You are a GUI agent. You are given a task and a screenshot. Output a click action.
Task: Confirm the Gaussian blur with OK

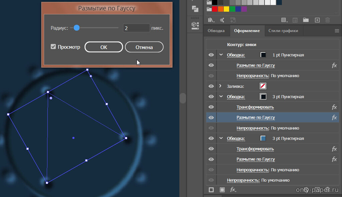tap(104, 47)
